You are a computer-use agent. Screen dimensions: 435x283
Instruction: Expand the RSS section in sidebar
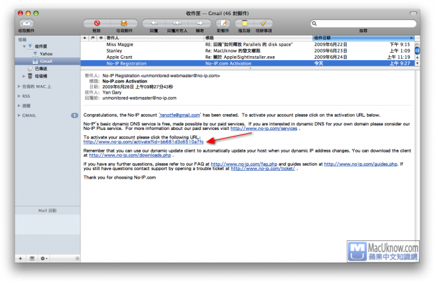coord(19,96)
